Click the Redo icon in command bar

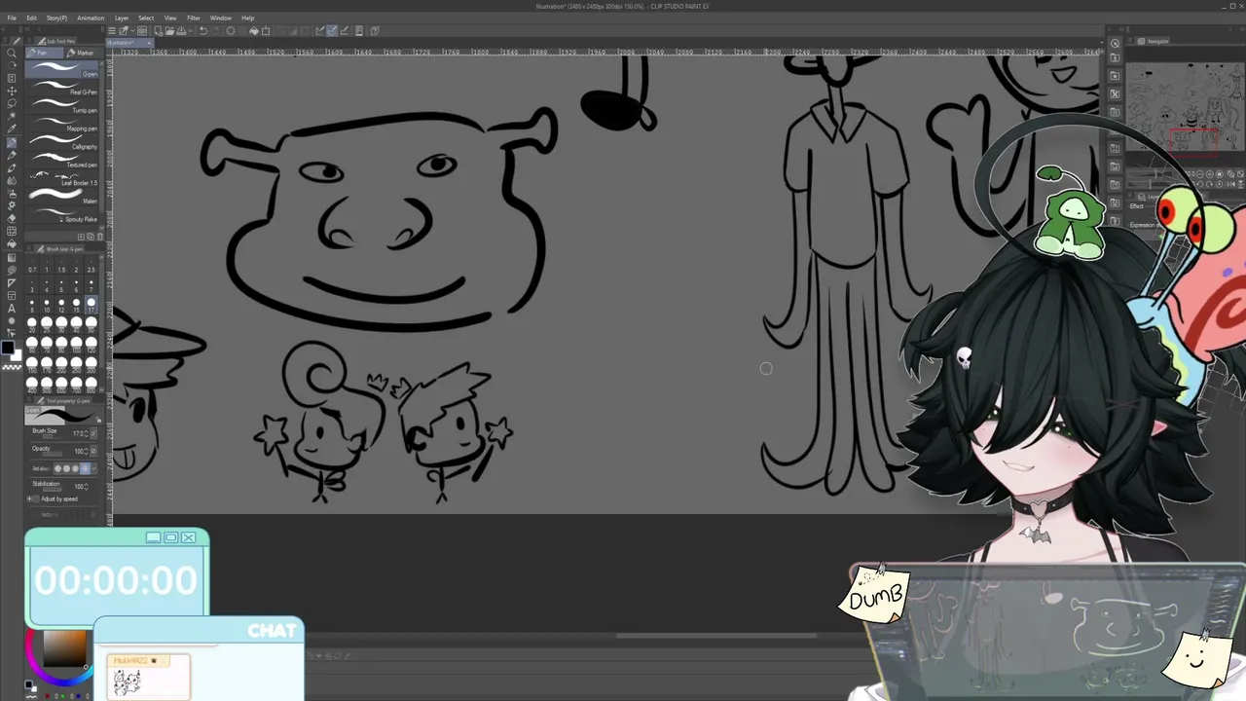coord(215,31)
